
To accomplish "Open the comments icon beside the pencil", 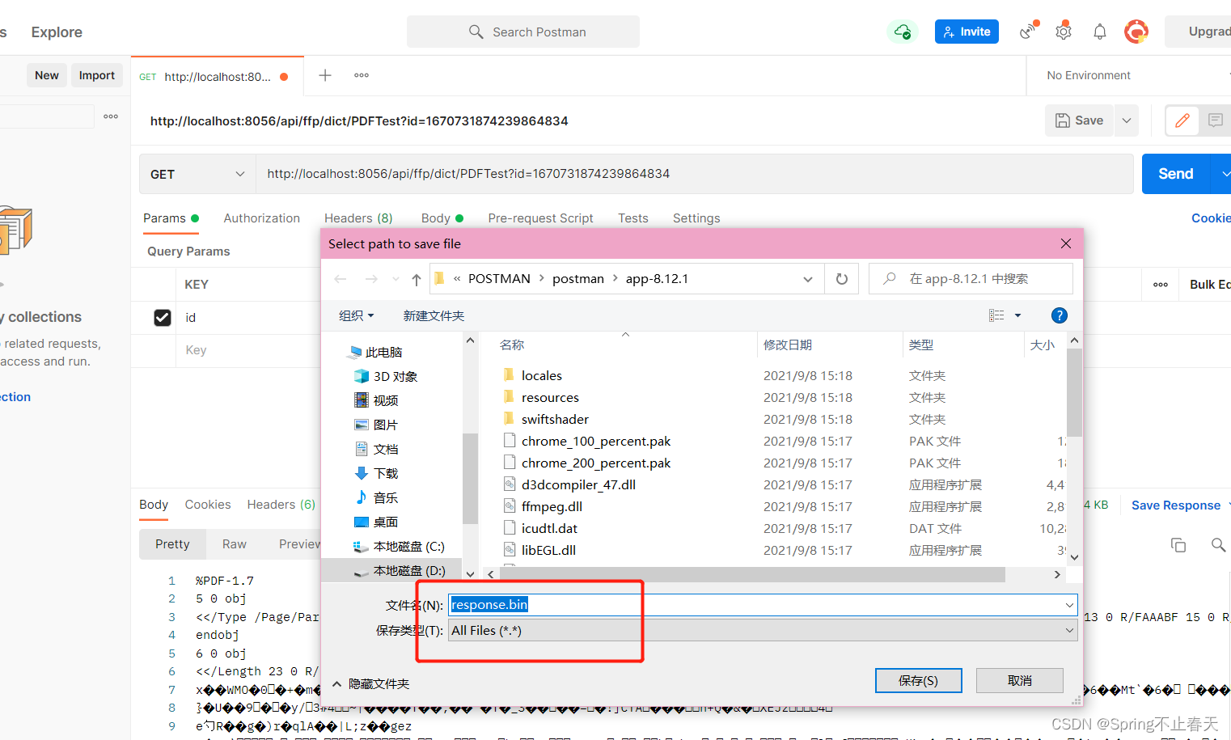I will tap(1215, 121).
